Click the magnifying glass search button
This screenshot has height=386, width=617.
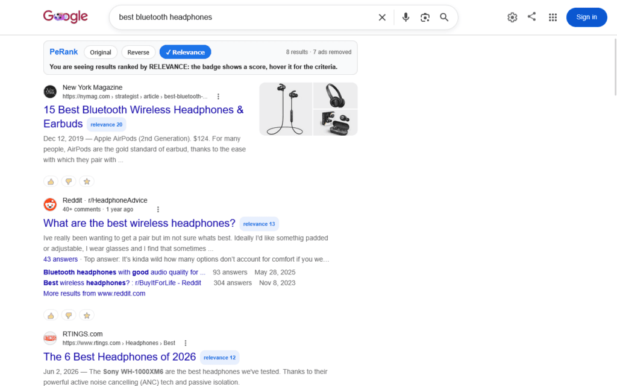coord(444,17)
